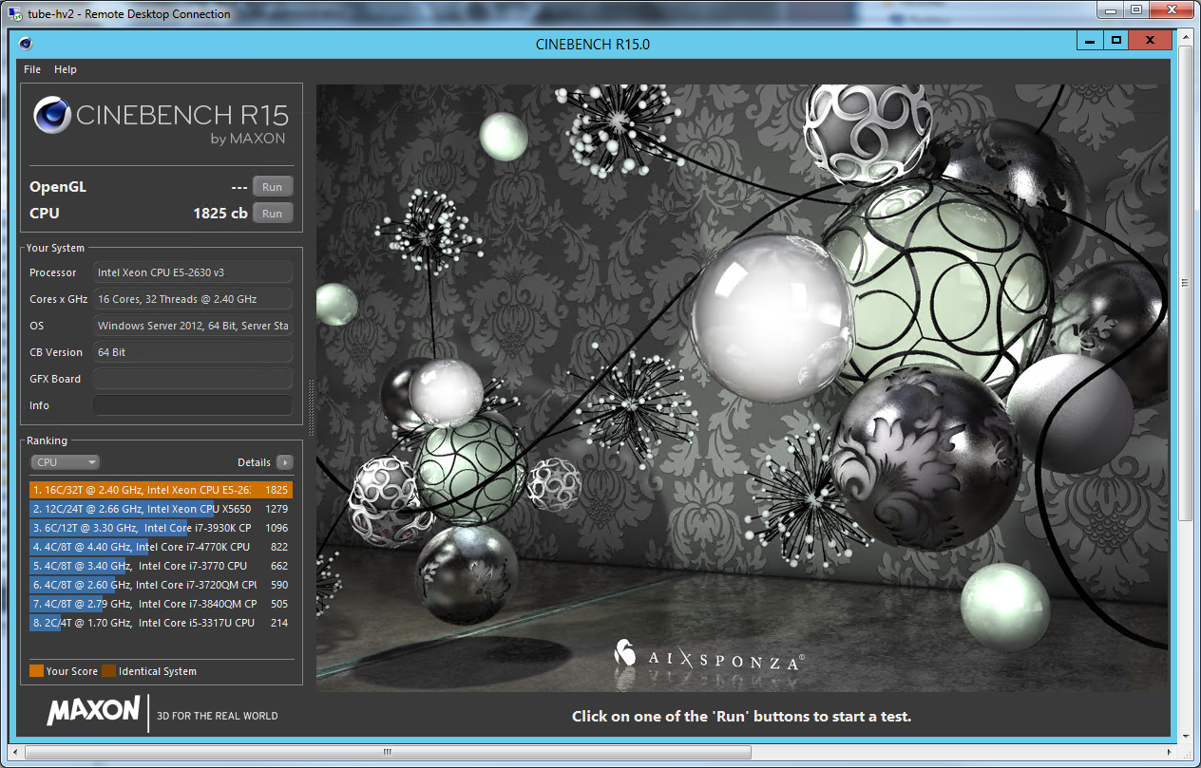Click the horizontal scrollbar's right arrow
The height and width of the screenshot is (768, 1201).
(x=1171, y=753)
